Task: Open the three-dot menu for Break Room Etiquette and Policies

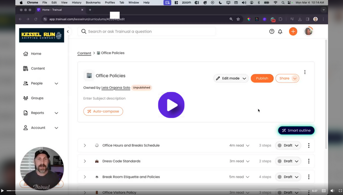Action: pos(309,177)
